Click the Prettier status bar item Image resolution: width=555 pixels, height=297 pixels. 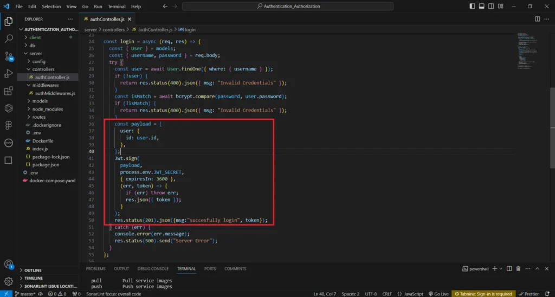tap(529, 294)
